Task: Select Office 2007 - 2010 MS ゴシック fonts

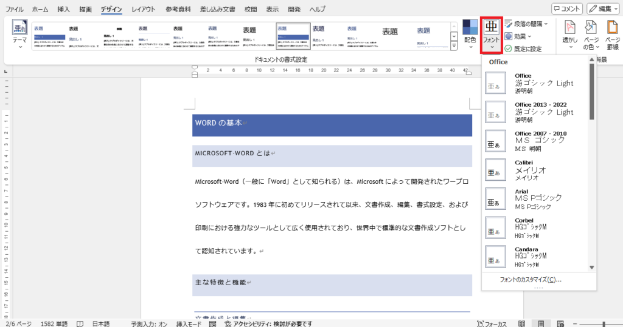Action: (537, 141)
